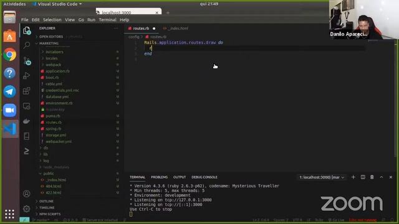
Task: Select the PROBLEMS panel tab
Action: coord(160,177)
